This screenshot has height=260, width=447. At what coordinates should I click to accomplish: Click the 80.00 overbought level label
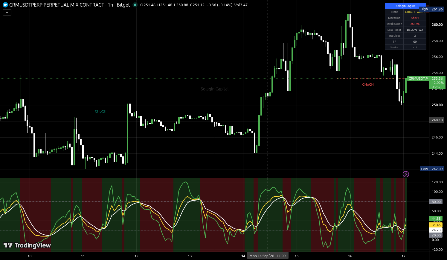click(x=436, y=202)
